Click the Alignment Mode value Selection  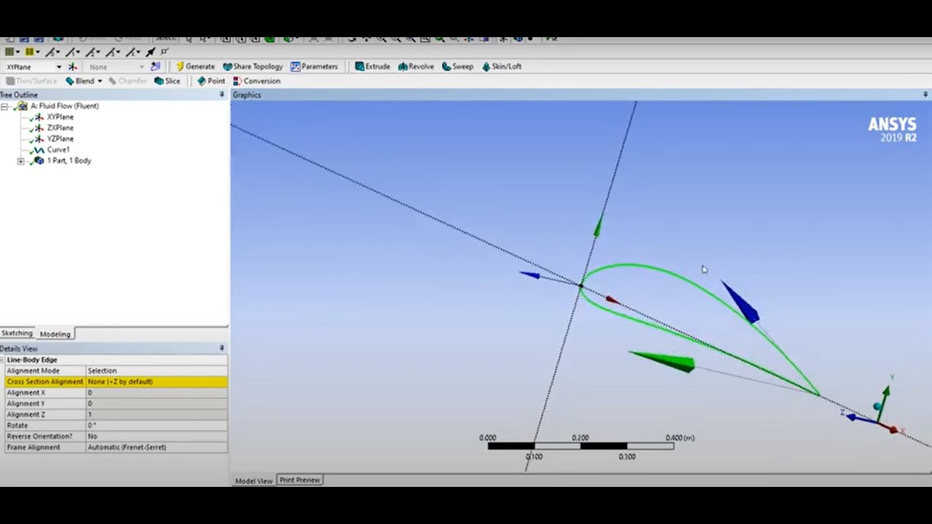[x=157, y=371]
